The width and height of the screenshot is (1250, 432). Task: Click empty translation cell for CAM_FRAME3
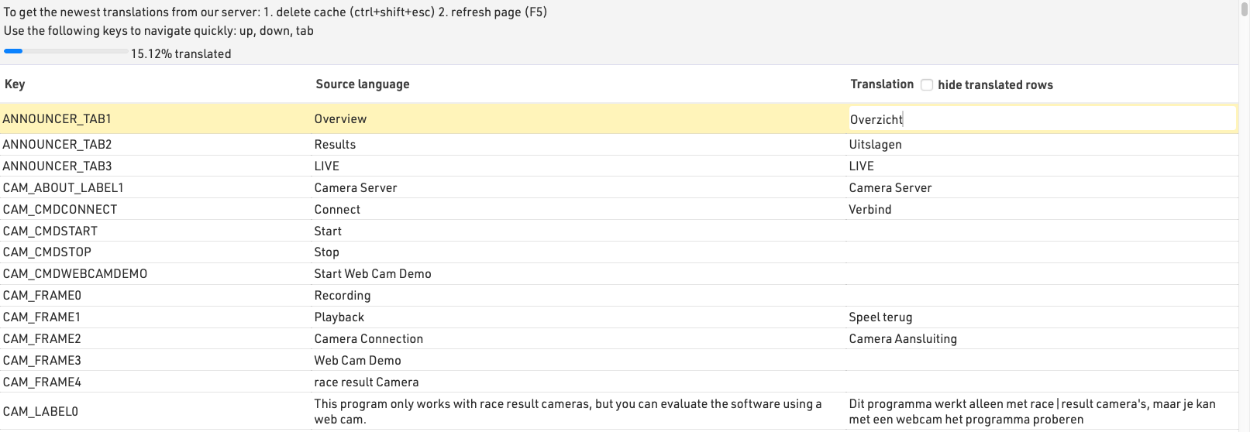click(1041, 361)
